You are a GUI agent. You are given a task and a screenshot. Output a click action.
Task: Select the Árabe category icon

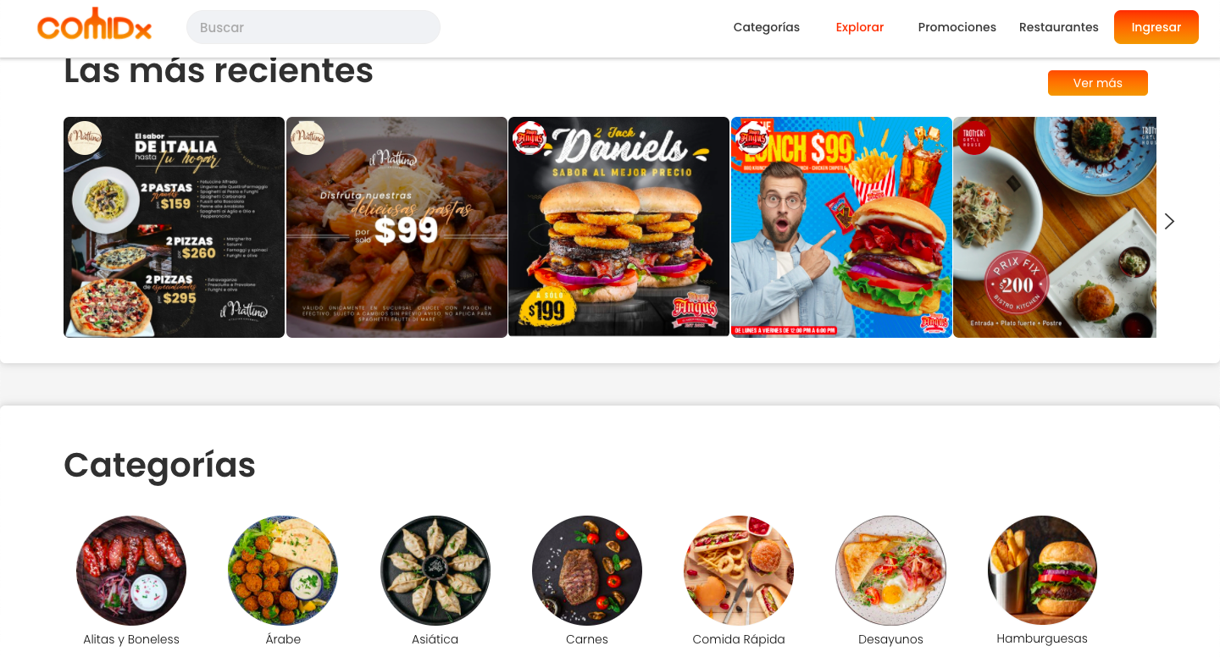[x=283, y=571]
